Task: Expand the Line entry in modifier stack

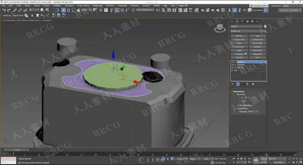Action: pos(232,70)
